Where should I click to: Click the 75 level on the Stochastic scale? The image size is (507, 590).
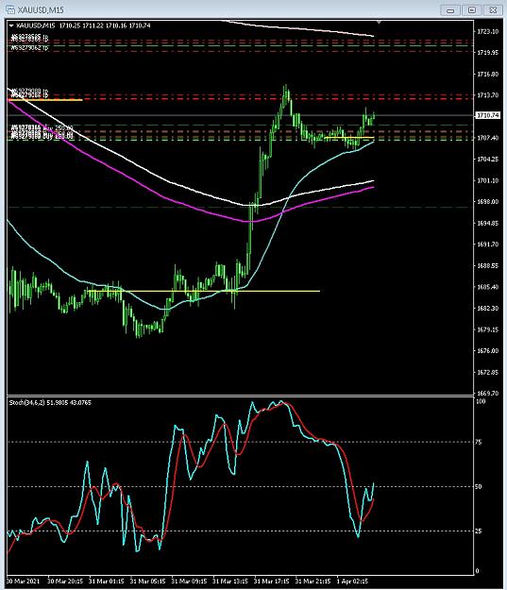(x=479, y=442)
